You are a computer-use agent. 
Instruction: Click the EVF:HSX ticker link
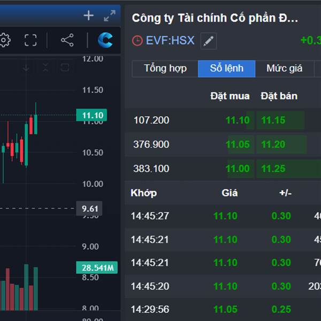coord(170,41)
